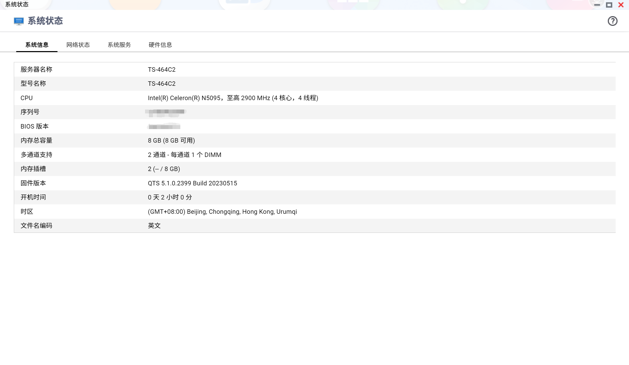Minimize the 系统状态 window
The width and height of the screenshot is (629, 365).
click(x=597, y=5)
